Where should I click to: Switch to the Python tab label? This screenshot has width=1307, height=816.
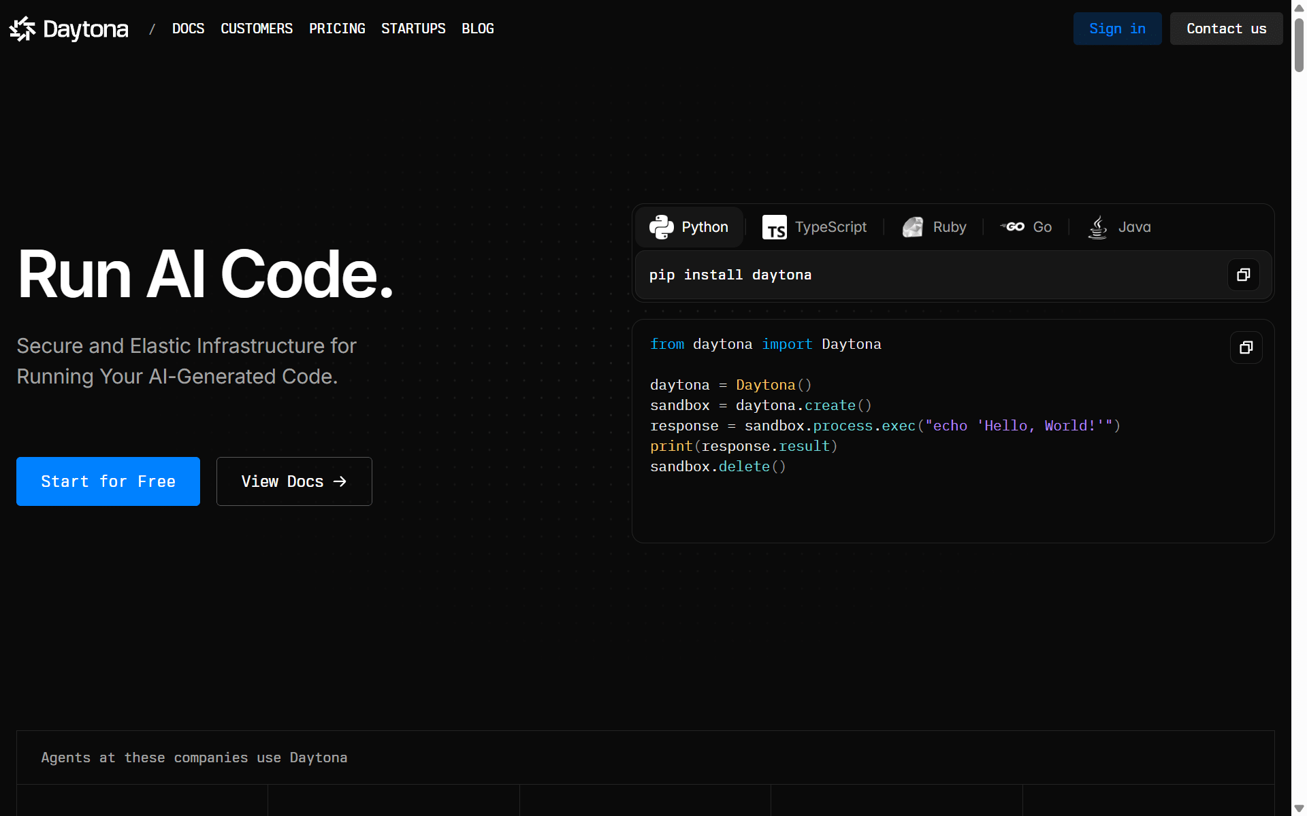click(705, 227)
